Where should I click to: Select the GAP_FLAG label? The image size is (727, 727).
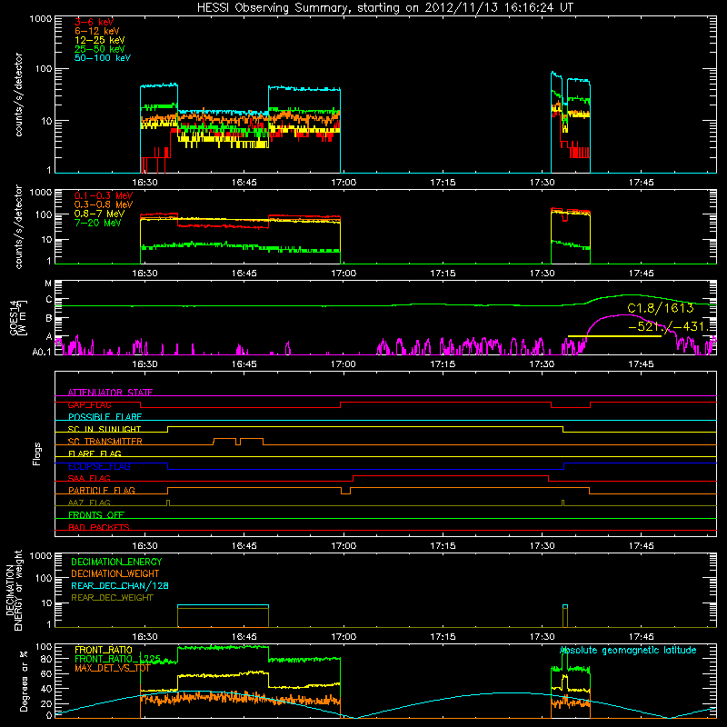click(x=89, y=404)
